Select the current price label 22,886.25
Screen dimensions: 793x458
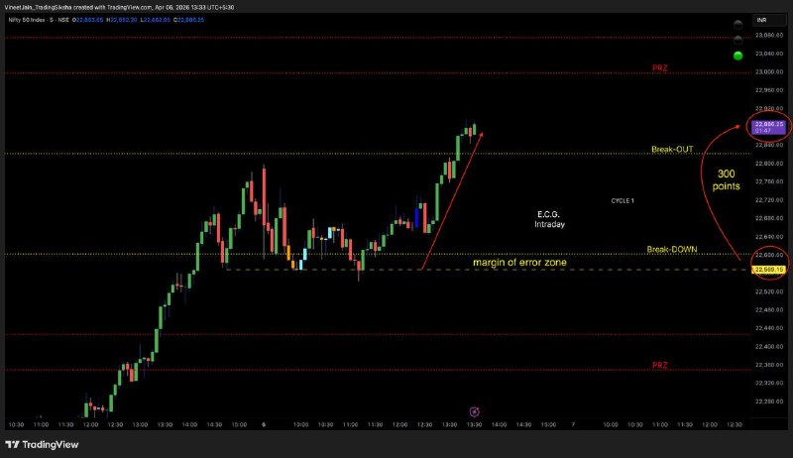click(769, 125)
